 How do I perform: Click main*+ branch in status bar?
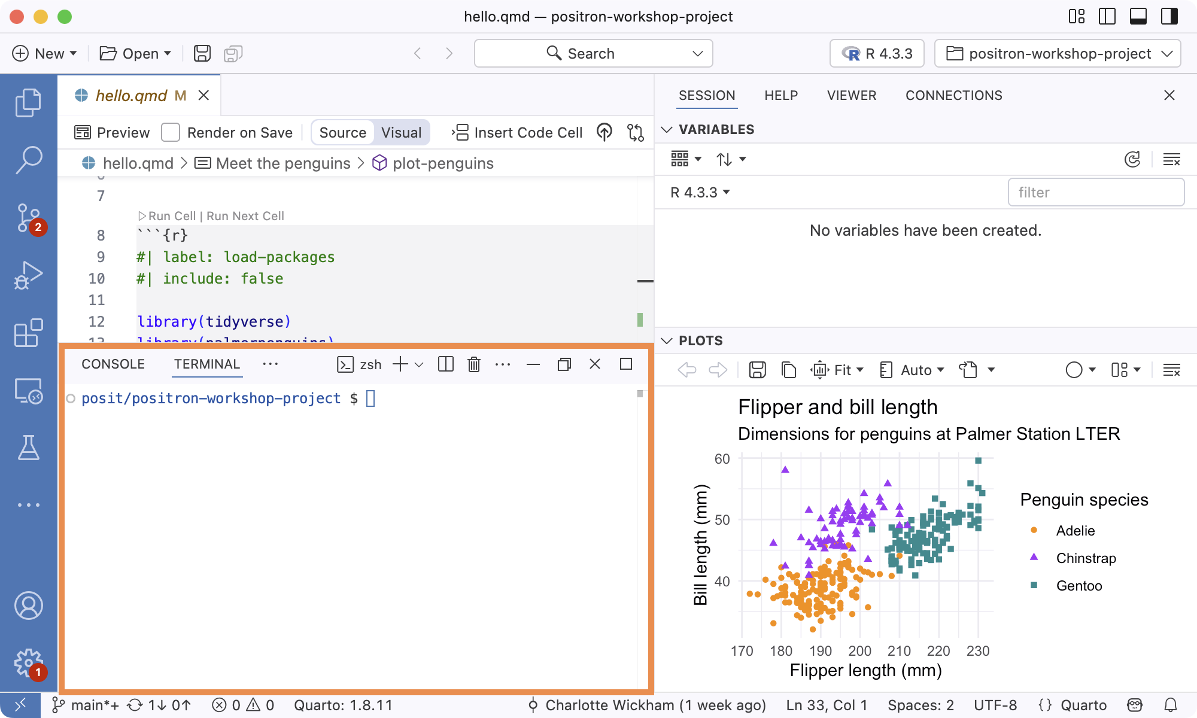[x=86, y=705]
